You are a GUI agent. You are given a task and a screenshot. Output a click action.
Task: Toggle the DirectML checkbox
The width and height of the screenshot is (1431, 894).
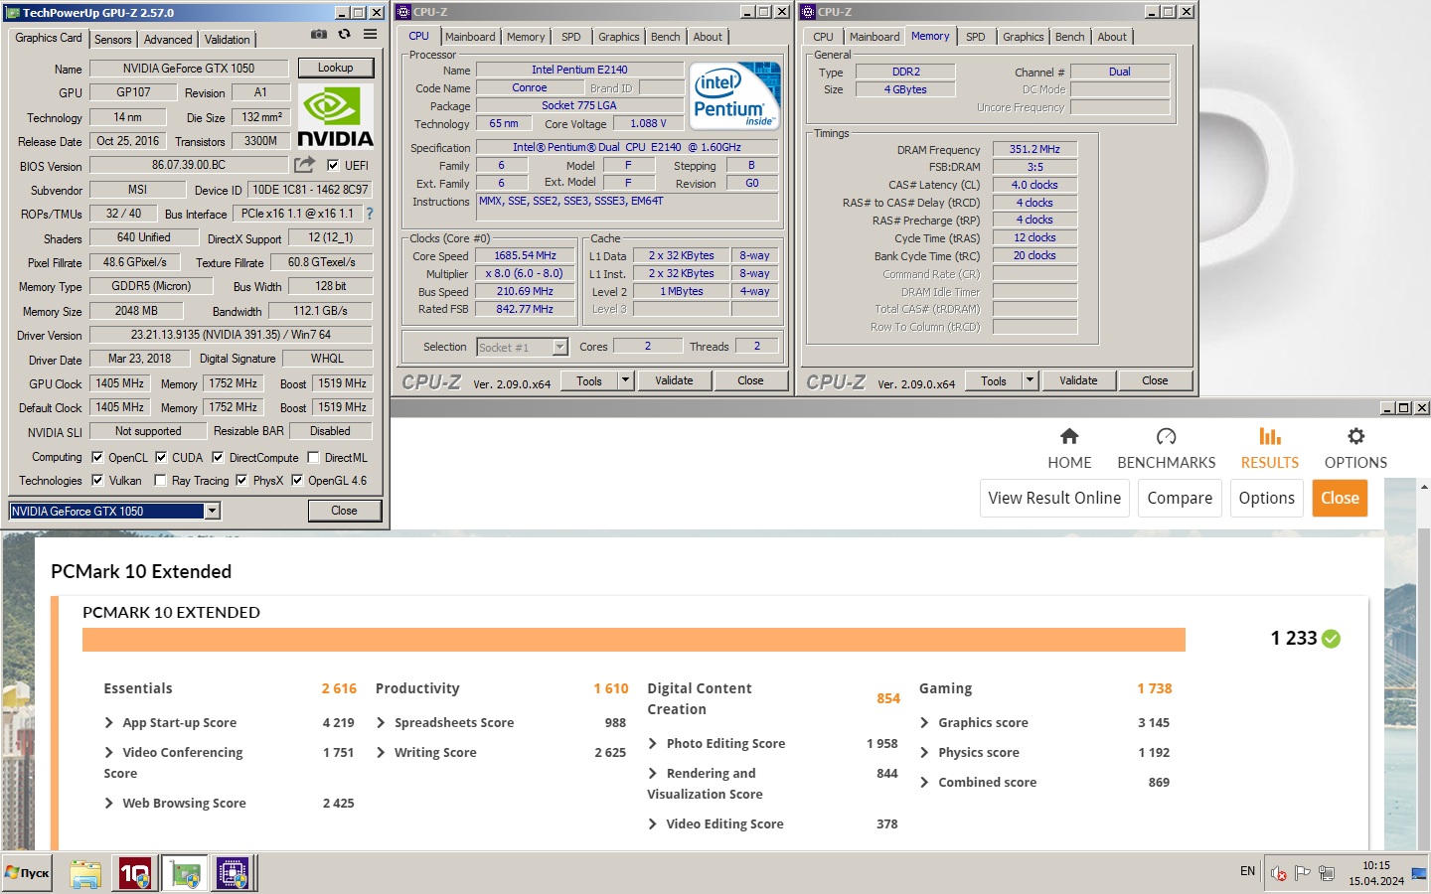click(x=313, y=458)
